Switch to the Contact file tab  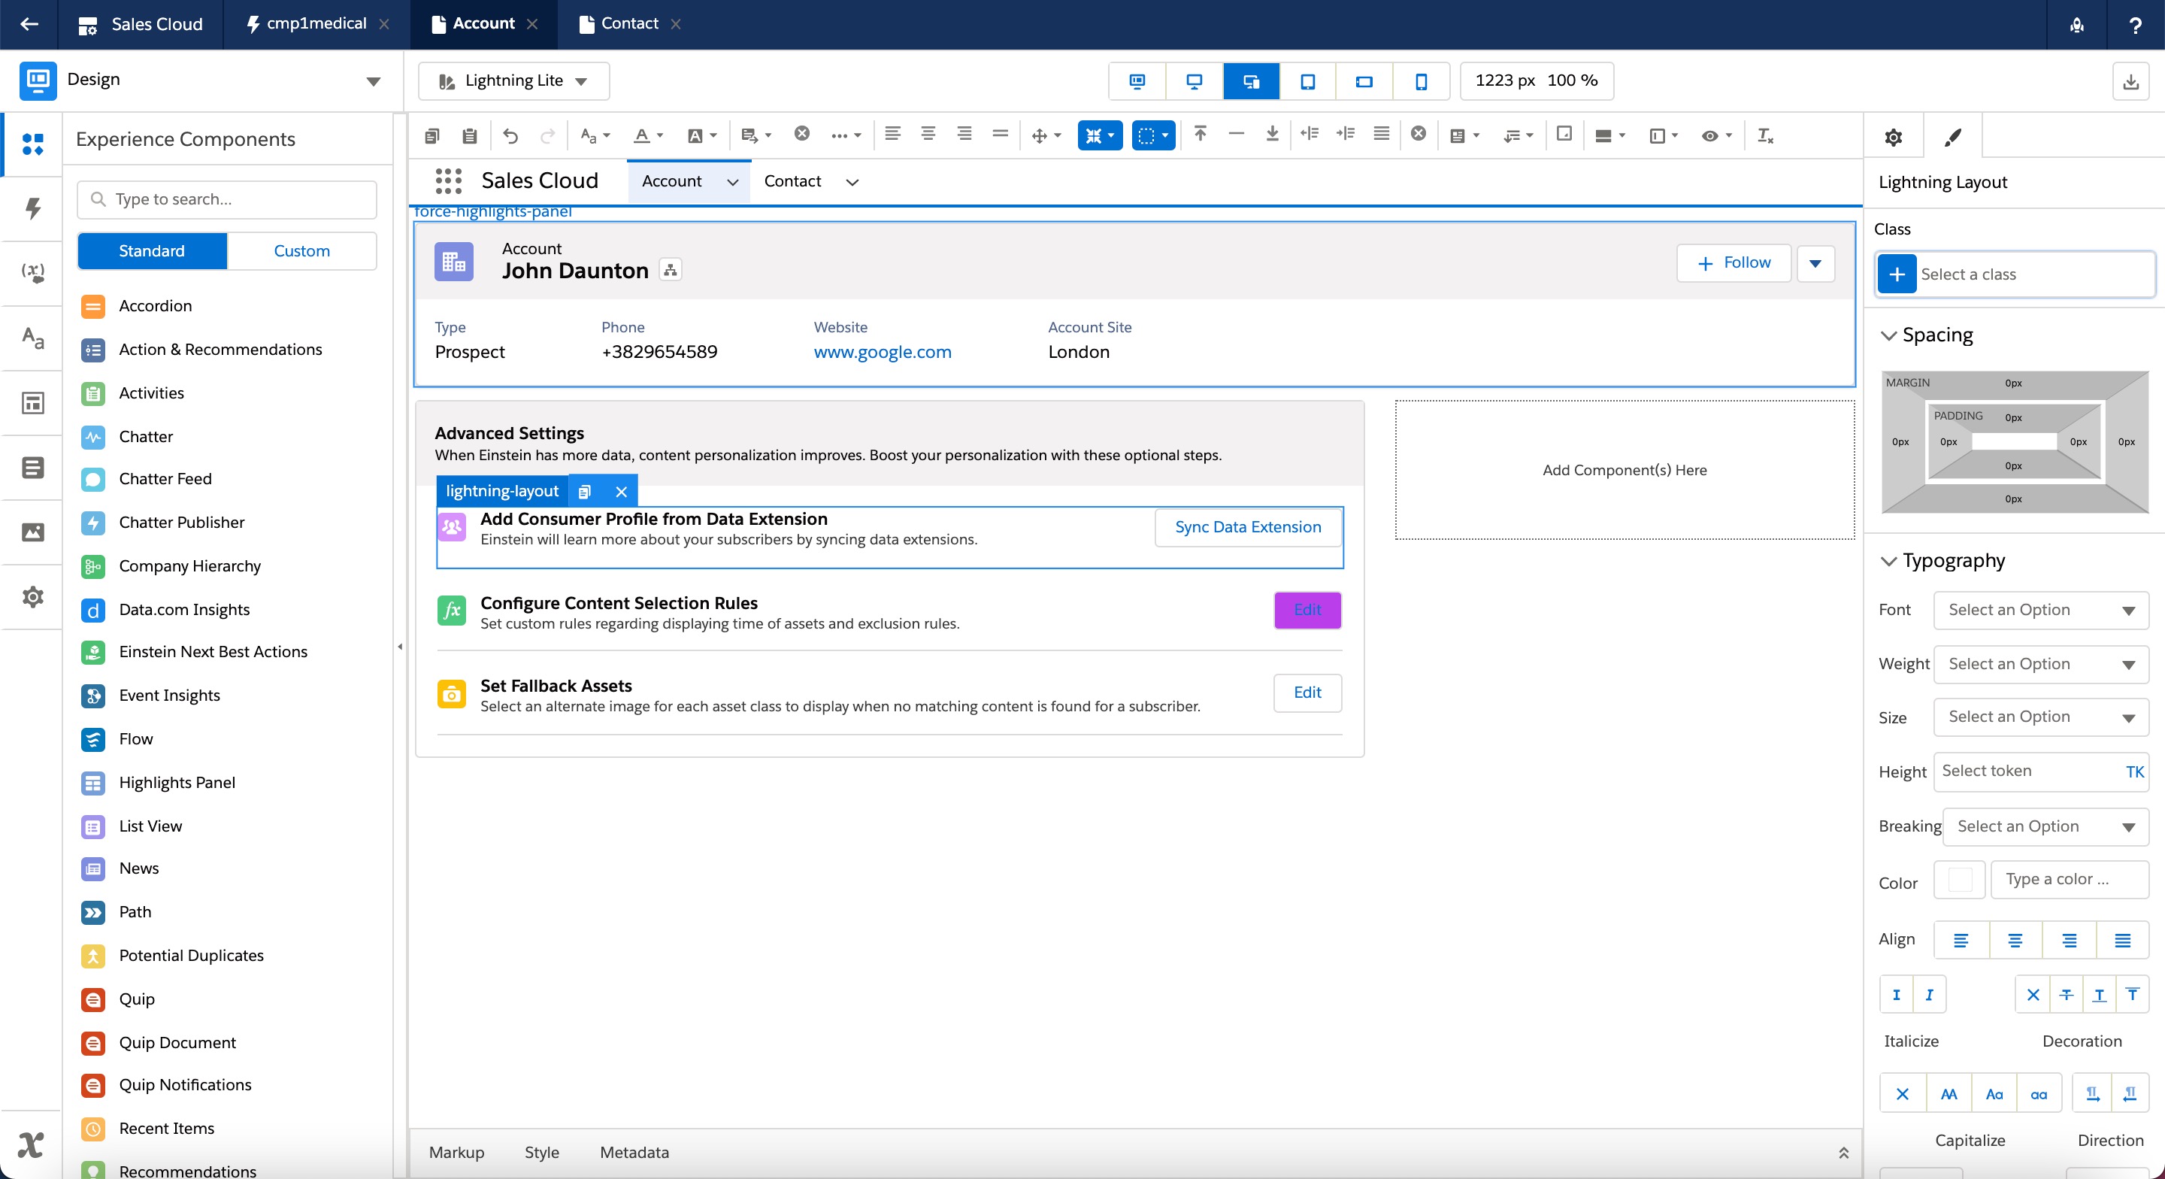(x=628, y=23)
